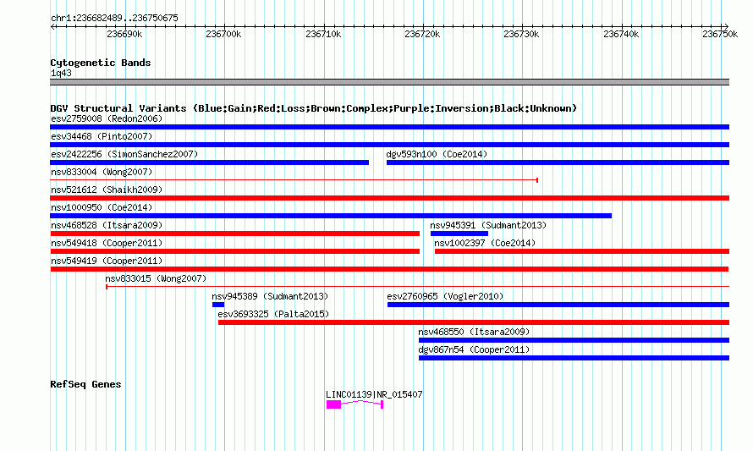Click the nsv468528 (Itsara2009) label
Screen dimensions: 753x451
107,225
